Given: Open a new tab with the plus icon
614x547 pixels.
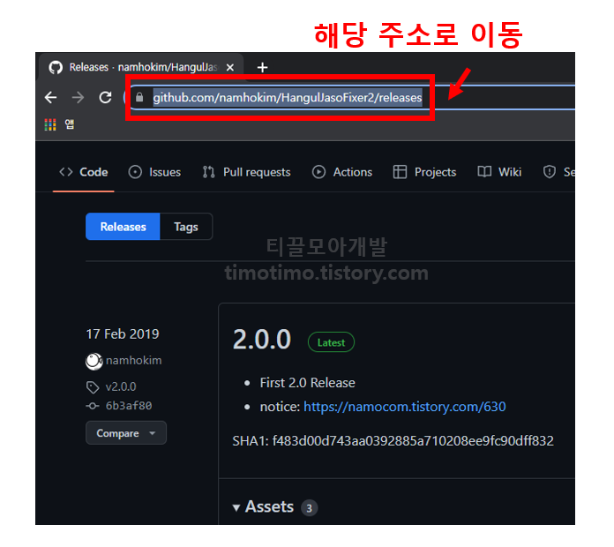Looking at the screenshot, I should (x=262, y=67).
